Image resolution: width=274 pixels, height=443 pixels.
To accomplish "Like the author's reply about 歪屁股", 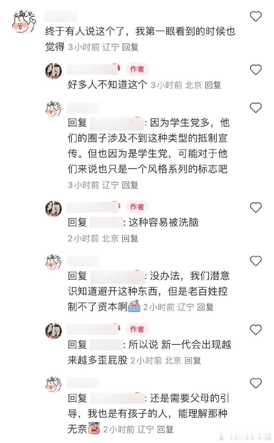I will pyautogui.click(x=256, y=330).
